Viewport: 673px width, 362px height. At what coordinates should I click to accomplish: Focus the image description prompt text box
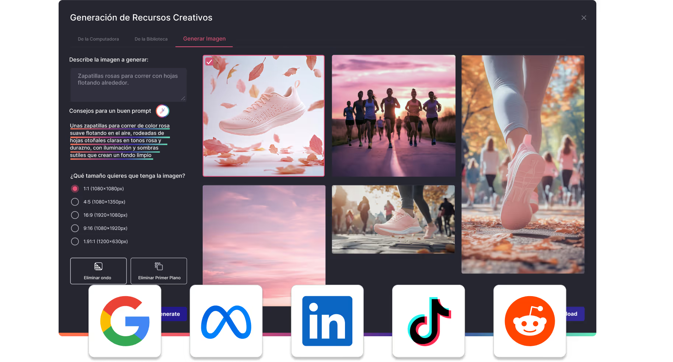128,85
